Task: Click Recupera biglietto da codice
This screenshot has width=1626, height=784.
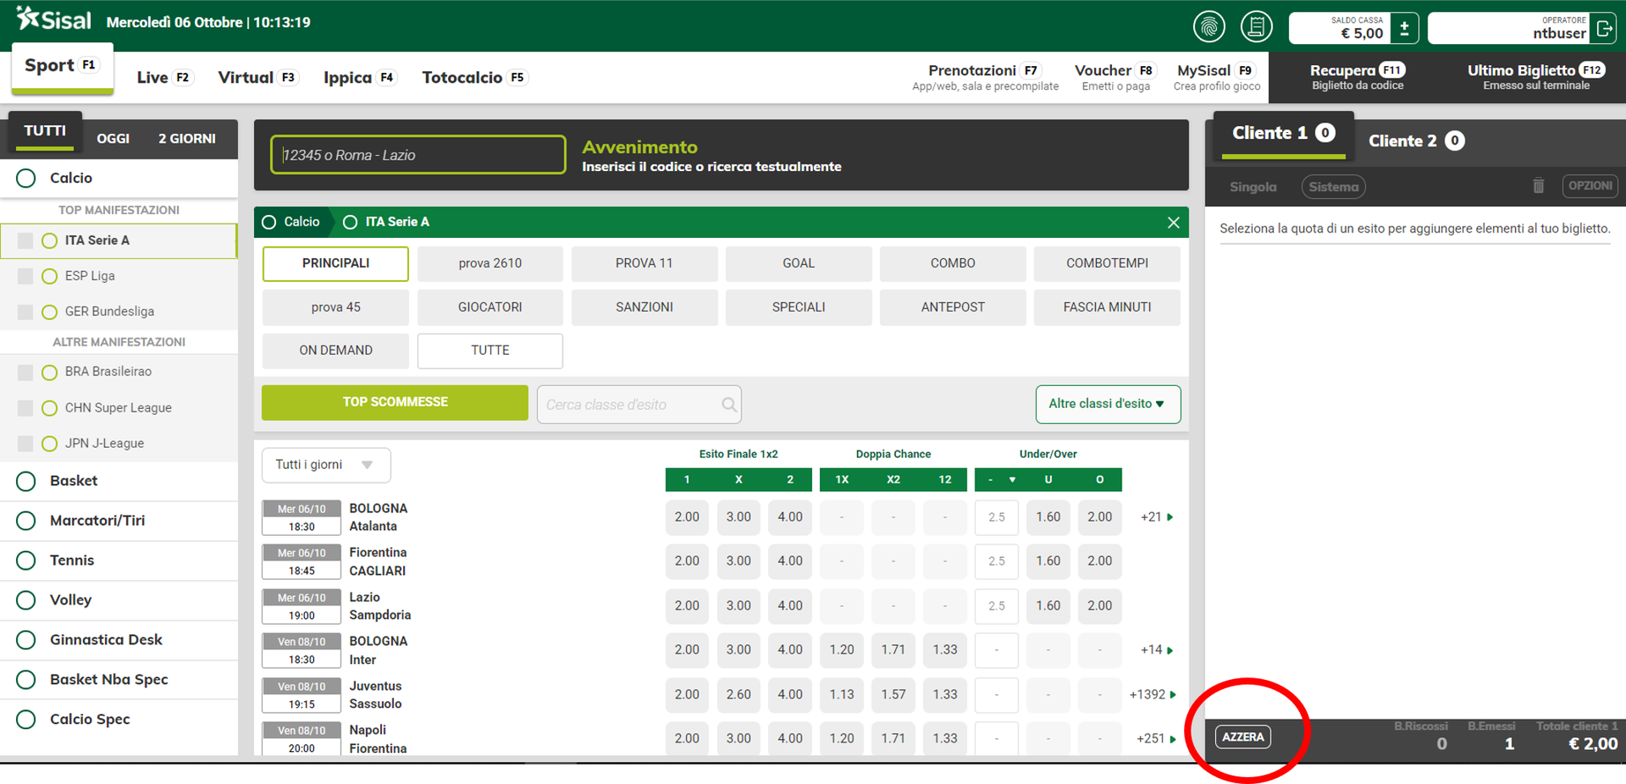Action: (1358, 77)
